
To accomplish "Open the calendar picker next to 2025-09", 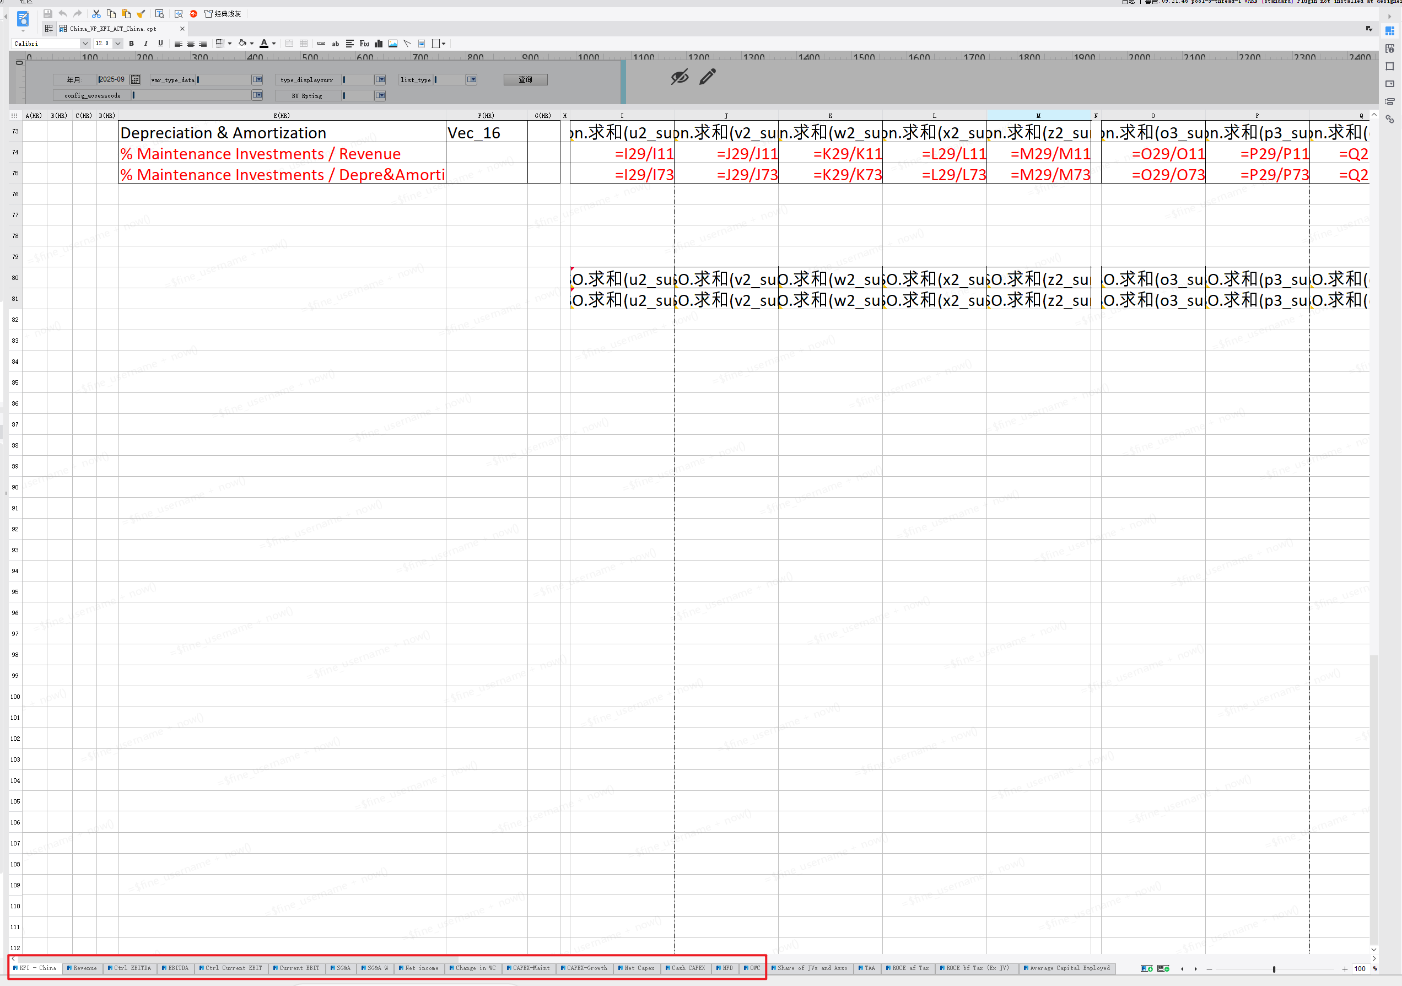I will click(x=136, y=79).
